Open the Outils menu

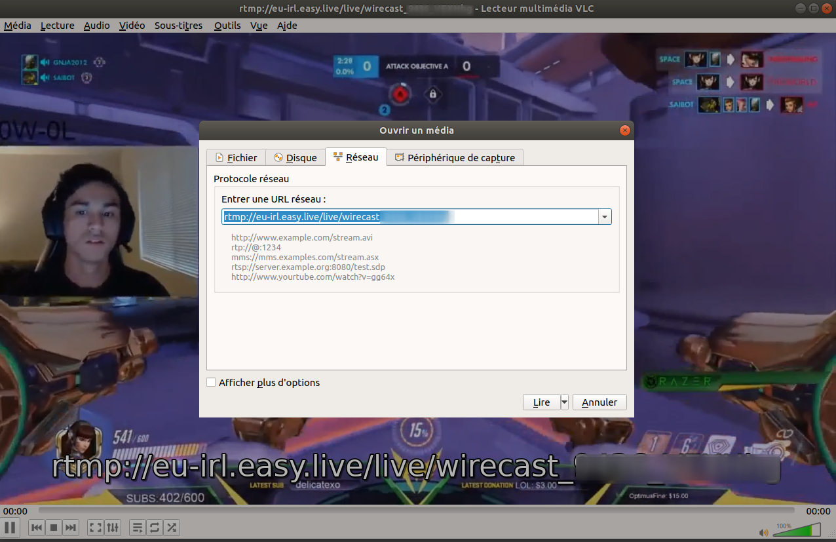point(227,26)
